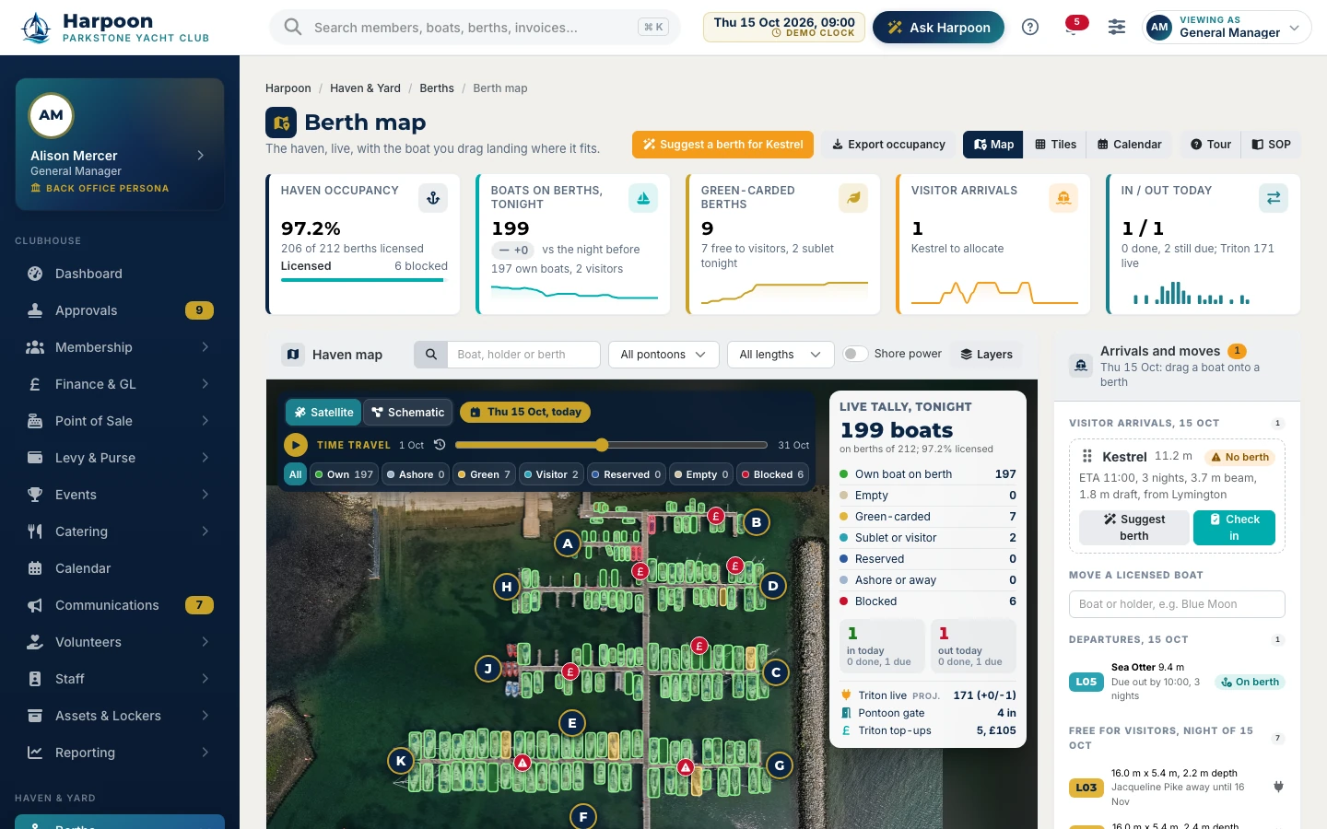
Task: Open notifications with 5 badge
Action: pyautogui.click(x=1073, y=27)
